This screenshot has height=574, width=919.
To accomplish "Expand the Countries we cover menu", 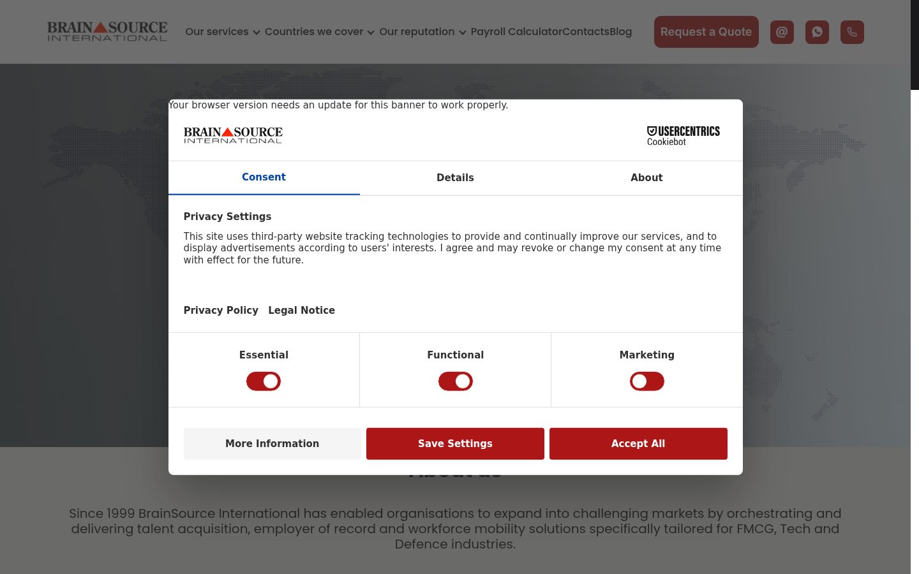I will (319, 32).
